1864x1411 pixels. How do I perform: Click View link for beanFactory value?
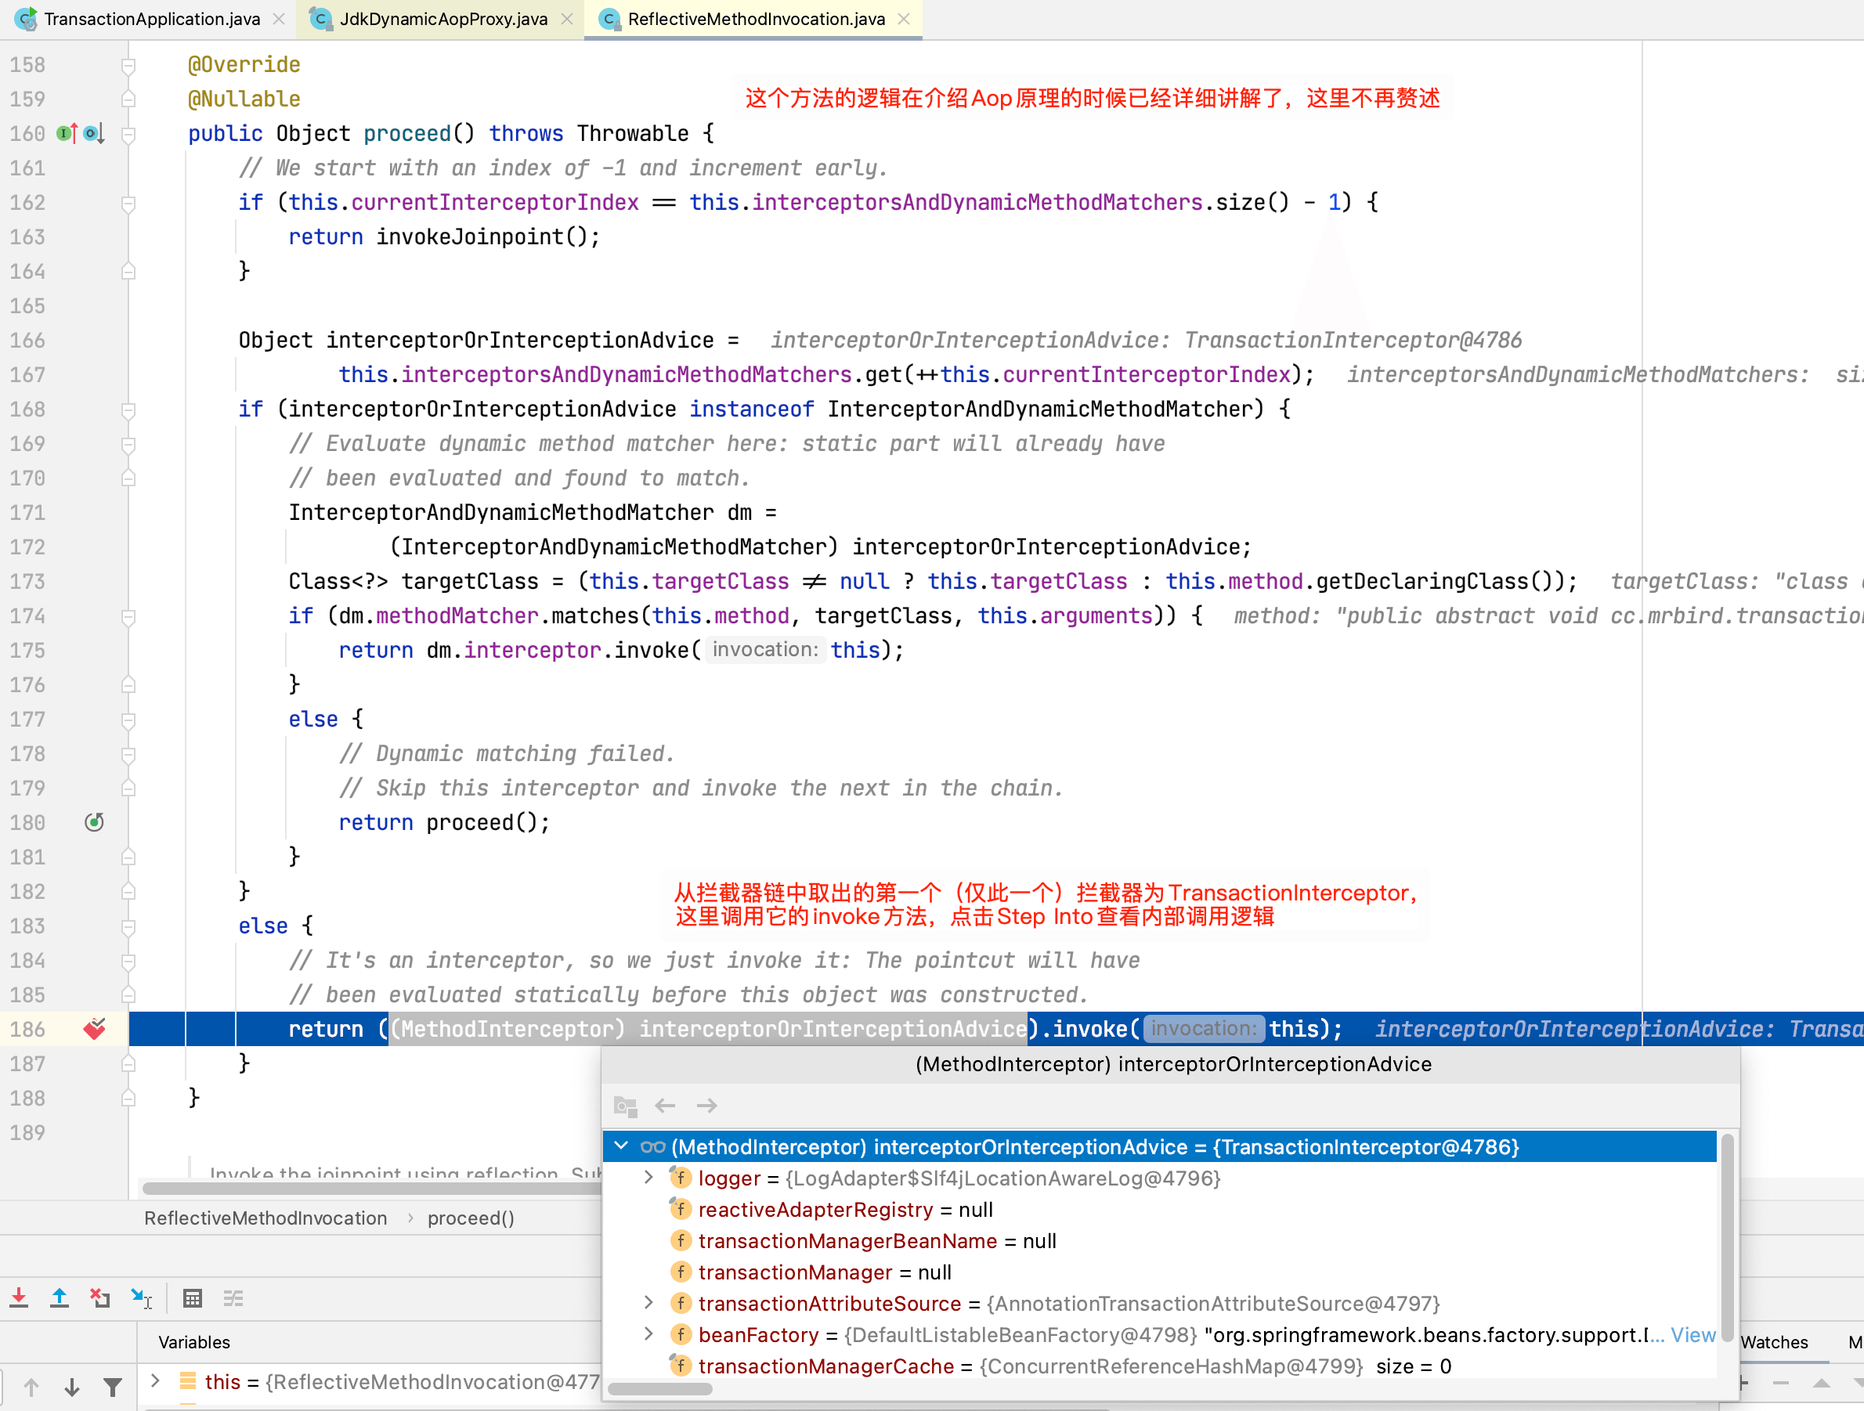[x=1692, y=1334]
